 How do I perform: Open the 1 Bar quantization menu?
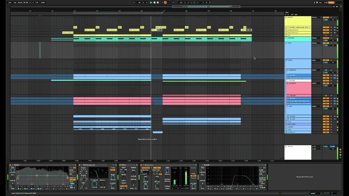click(x=44, y=2)
